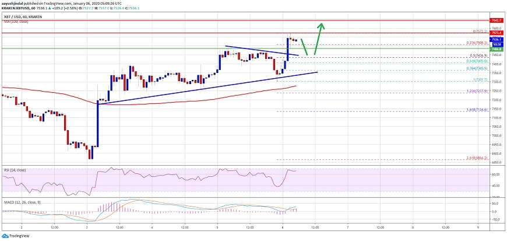Click the green horizontal support line
507x241 pixels.
pyautogui.click(x=117, y=48)
